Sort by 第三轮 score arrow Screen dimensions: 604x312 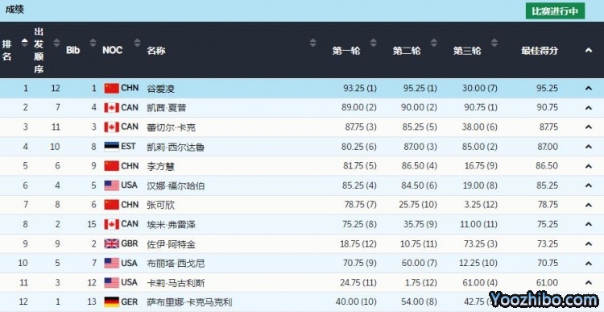[x=494, y=43]
